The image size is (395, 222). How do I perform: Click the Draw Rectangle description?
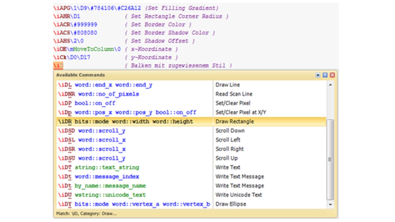pos(235,121)
